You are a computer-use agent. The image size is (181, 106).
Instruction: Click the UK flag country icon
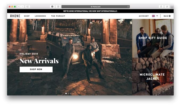pyautogui.click(x=153, y=16)
